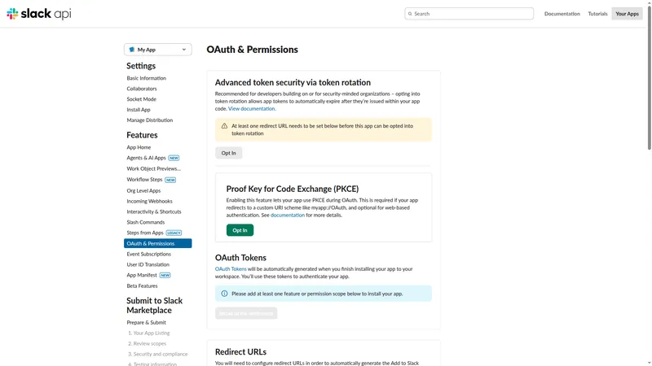Click the Slack API logo
This screenshot has height=366, width=652.
(x=38, y=14)
